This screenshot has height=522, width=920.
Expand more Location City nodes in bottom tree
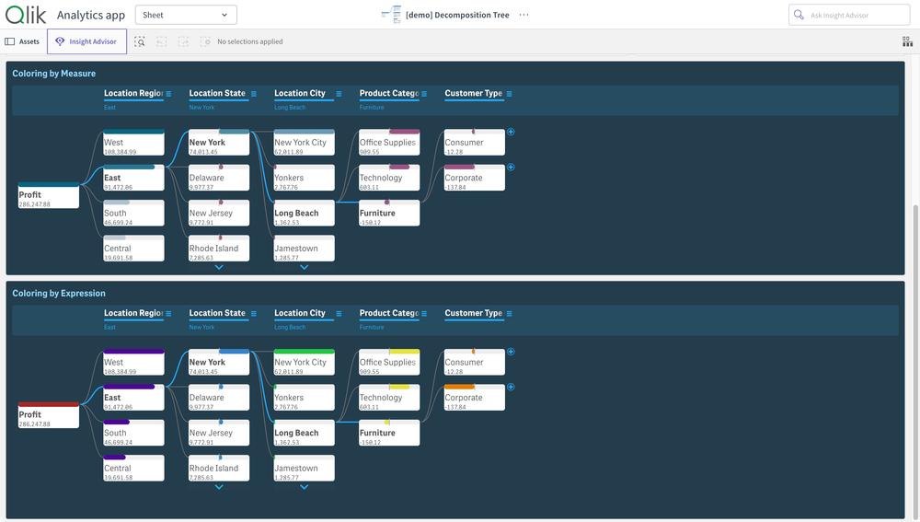click(304, 487)
